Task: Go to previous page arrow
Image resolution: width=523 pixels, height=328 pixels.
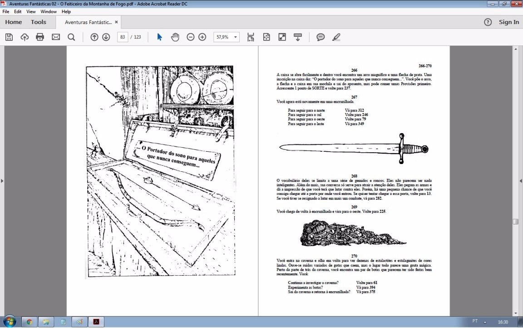Action: 94,37
